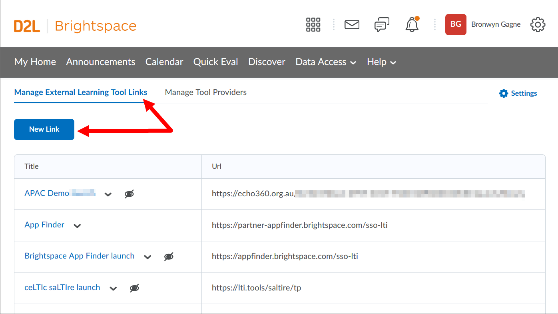The width and height of the screenshot is (558, 314).
Task: Click the BG user avatar
Action: tap(456, 24)
